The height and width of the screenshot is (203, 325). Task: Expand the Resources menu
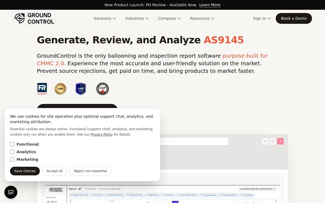(202, 18)
